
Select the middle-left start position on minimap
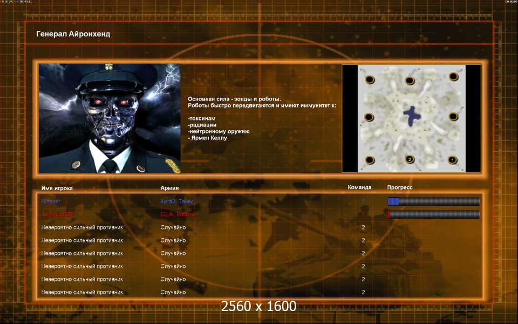(x=369, y=117)
